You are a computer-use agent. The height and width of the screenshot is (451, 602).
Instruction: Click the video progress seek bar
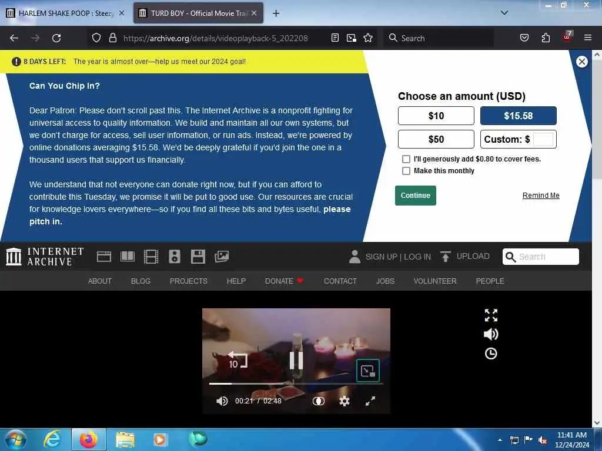[x=296, y=383]
